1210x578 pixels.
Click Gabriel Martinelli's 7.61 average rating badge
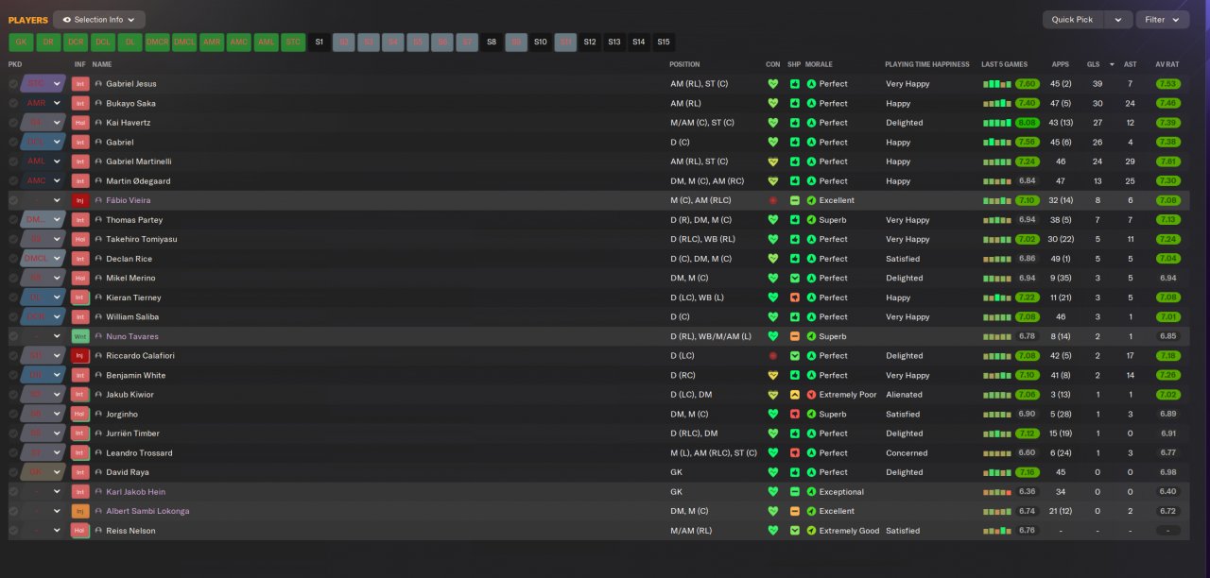coord(1167,161)
